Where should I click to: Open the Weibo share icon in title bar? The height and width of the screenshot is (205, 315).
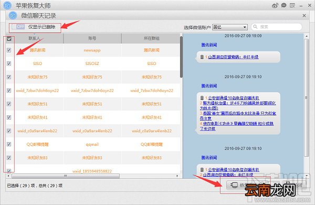pyautogui.click(x=275, y=5)
